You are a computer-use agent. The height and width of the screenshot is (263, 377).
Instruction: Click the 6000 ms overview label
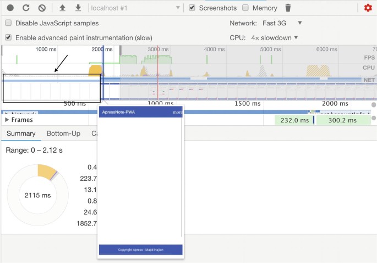(x=326, y=50)
